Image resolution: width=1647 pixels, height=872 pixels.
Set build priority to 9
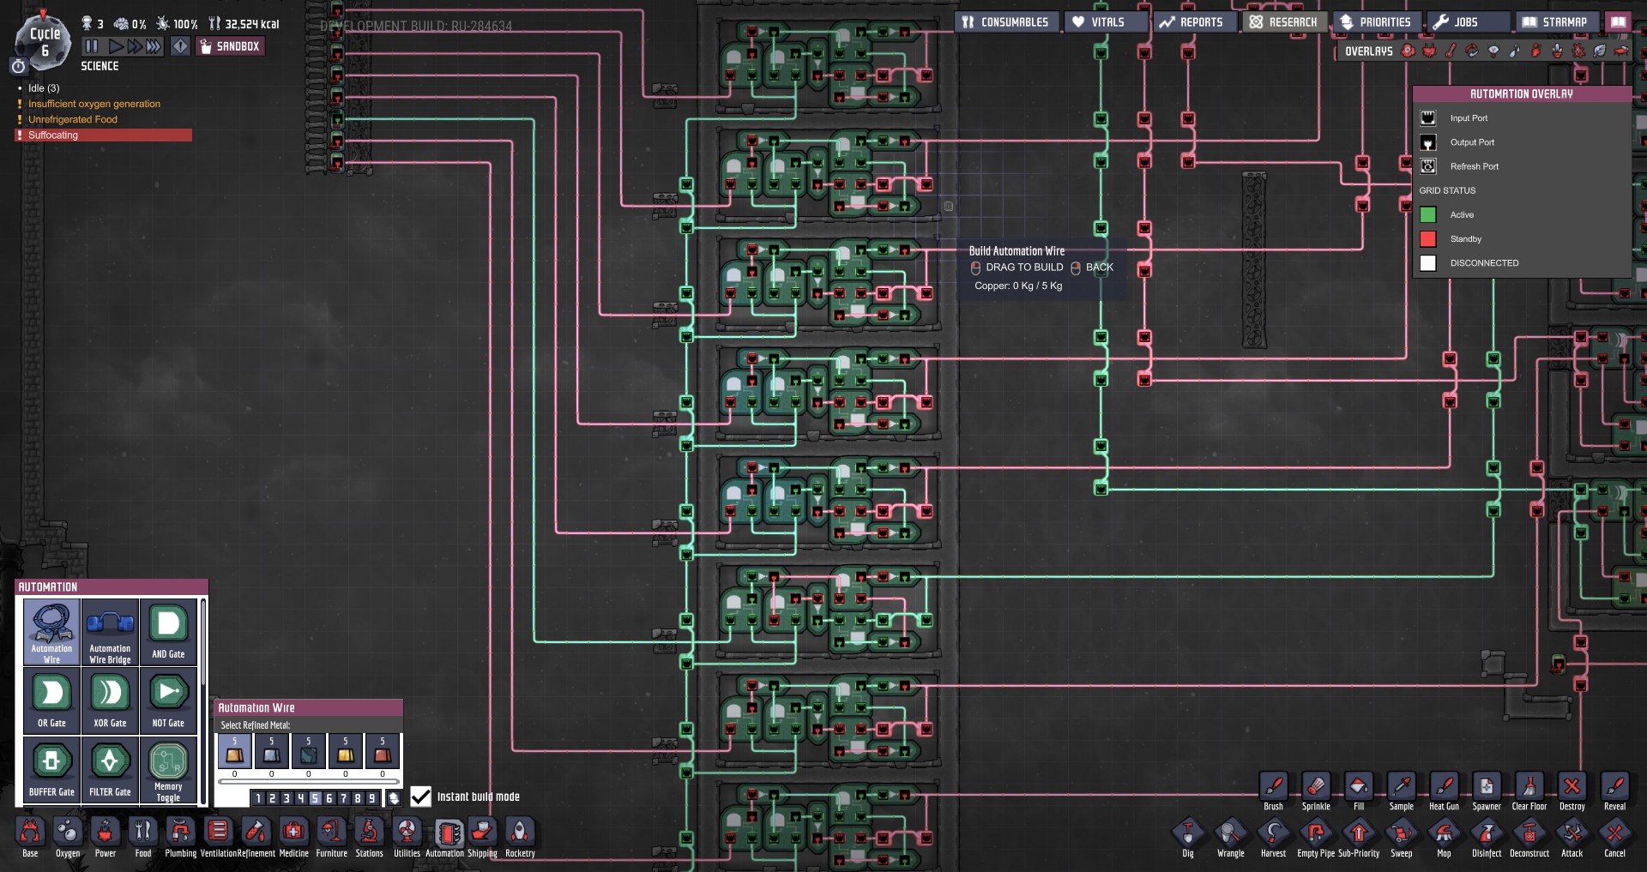click(x=371, y=798)
